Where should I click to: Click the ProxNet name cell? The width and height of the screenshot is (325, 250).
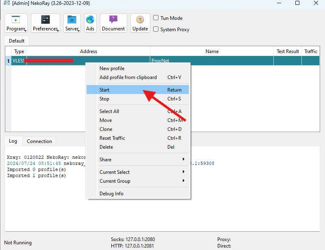[212, 61]
